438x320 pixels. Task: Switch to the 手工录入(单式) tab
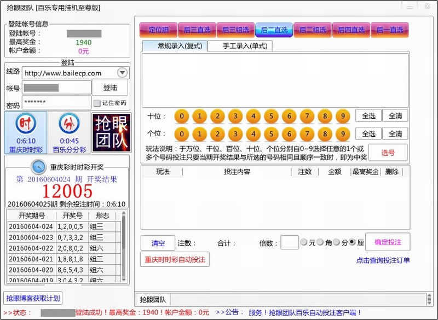pyautogui.click(x=240, y=46)
